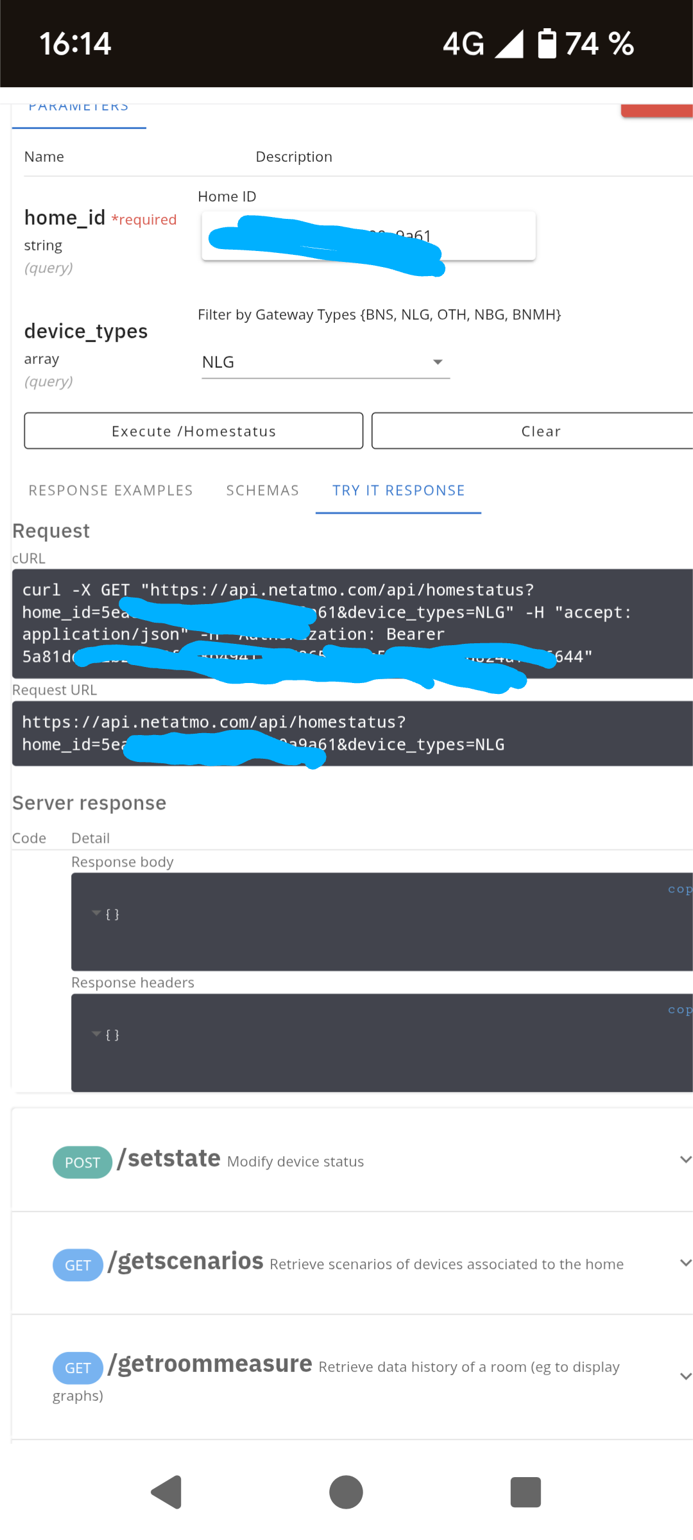Click the POST badge beside /setstate
Viewport: 693px width, 1540px height.
(82, 1163)
